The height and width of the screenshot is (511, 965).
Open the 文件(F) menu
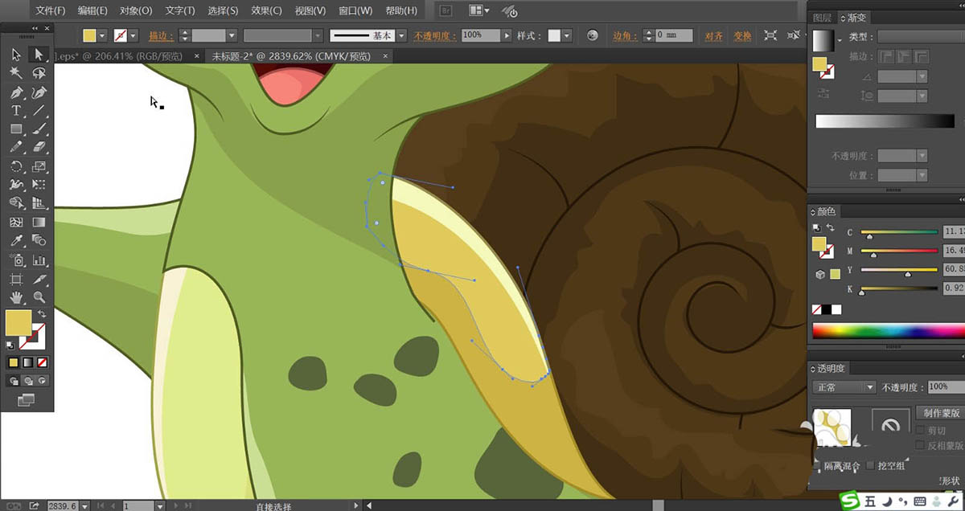click(51, 10)
